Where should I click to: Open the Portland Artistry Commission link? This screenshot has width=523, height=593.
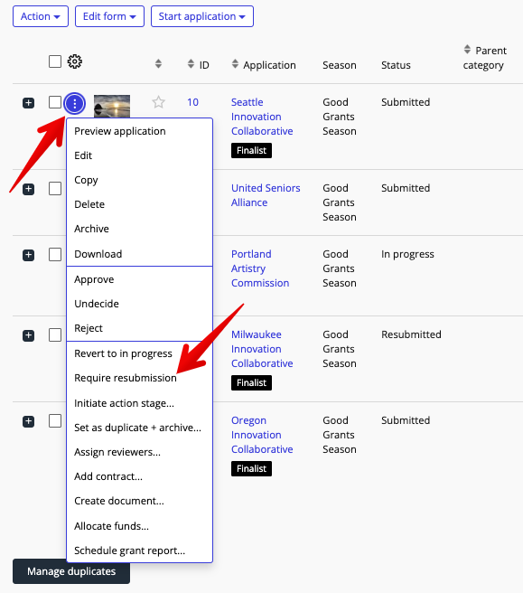pos(260,268)
